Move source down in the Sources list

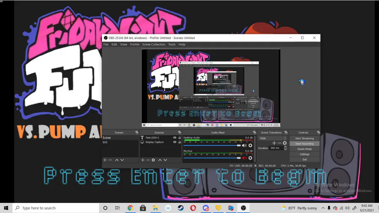click(165, 160)
